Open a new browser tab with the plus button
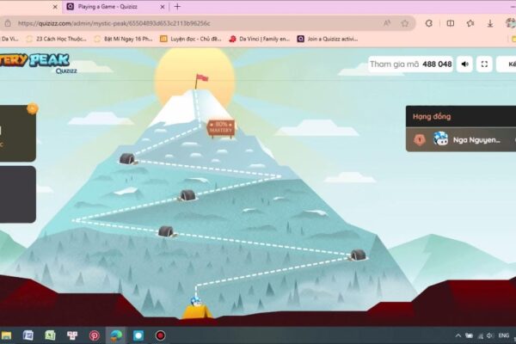 [177, 6]
